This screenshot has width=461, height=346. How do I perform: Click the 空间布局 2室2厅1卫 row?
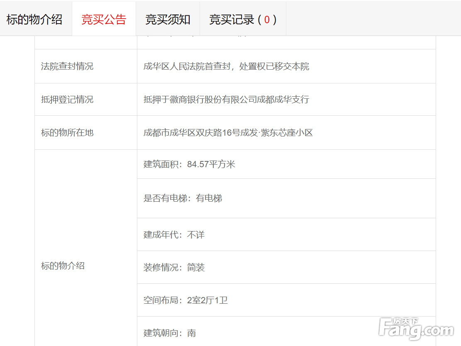point(185,300)
